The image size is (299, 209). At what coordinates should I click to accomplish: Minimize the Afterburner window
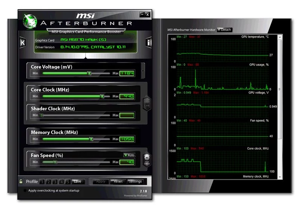142,15
